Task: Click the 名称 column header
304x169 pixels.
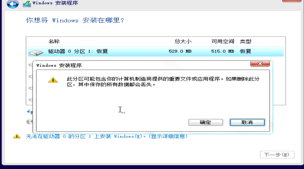Action: click(x=54, y=41)
